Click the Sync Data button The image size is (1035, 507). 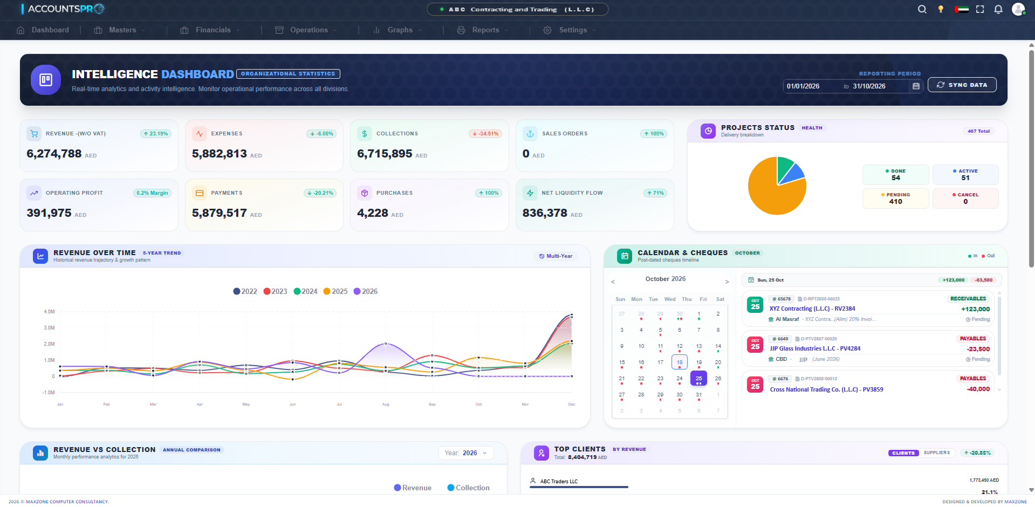(962, 85)
